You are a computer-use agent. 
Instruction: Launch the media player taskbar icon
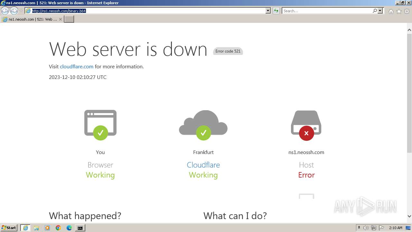pos(47,228)
